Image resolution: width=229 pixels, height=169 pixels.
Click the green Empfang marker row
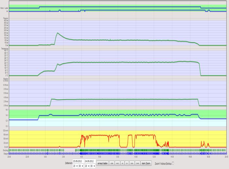point(98,150)
